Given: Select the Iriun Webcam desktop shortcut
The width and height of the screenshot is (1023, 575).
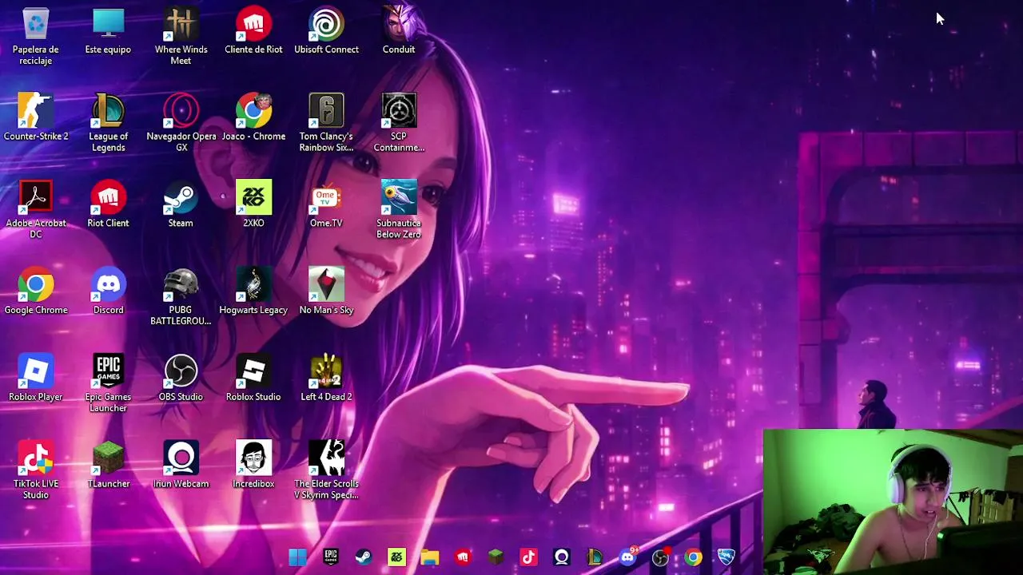Looking at the screenshot, I should (x=181, y=466).
